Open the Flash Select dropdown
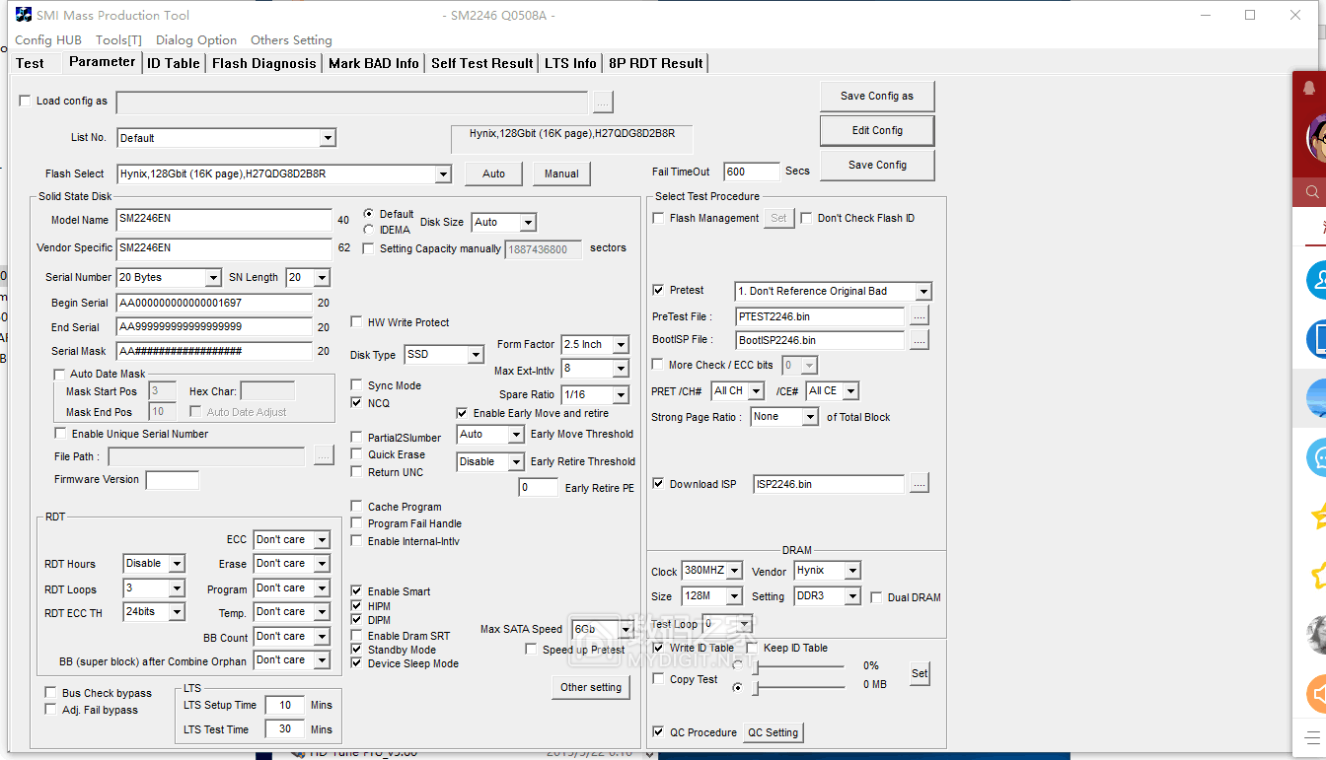This screenshot has height=760, width=1326. click(x=443, y=173)
